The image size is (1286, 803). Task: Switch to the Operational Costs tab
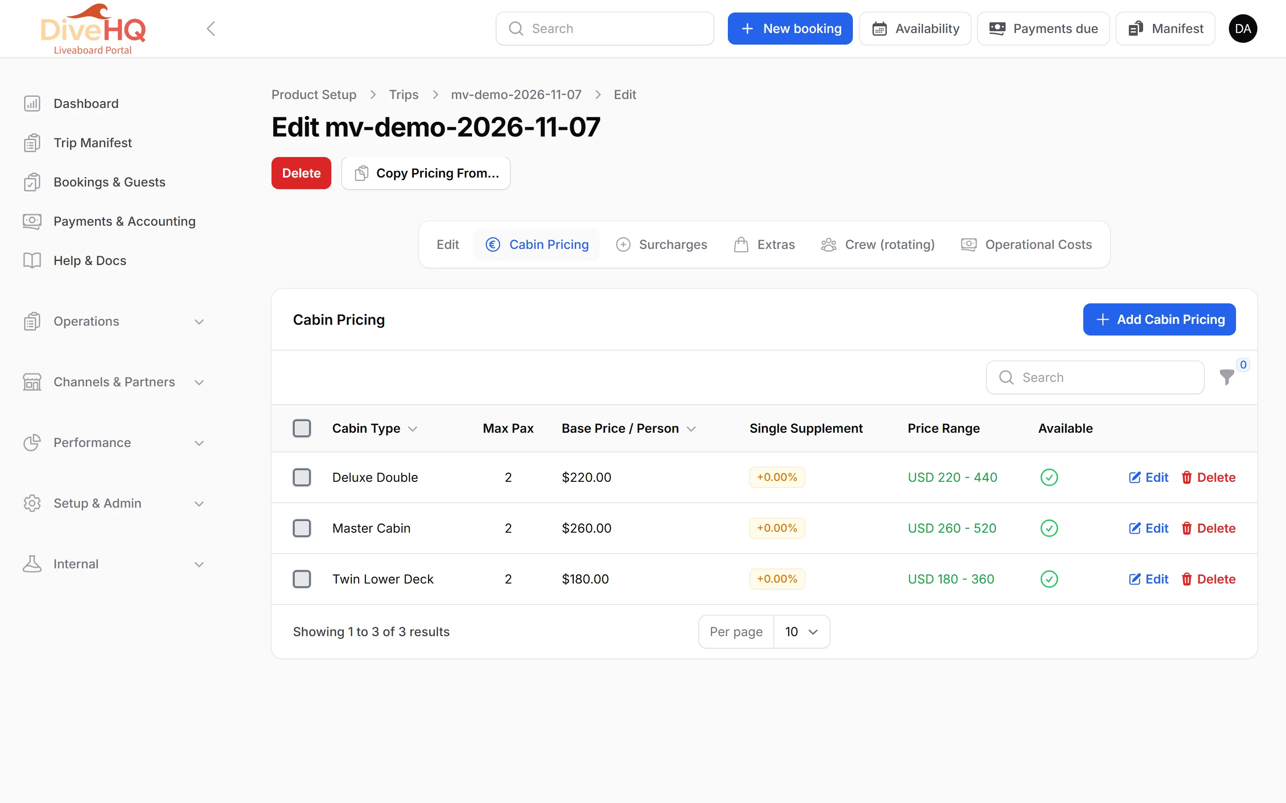point(1027,245)
